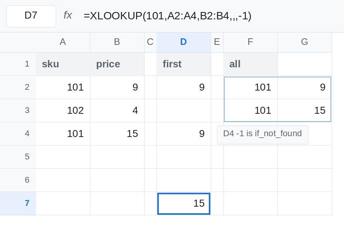
Task: Select row 4 header
Action: [18, 134]
